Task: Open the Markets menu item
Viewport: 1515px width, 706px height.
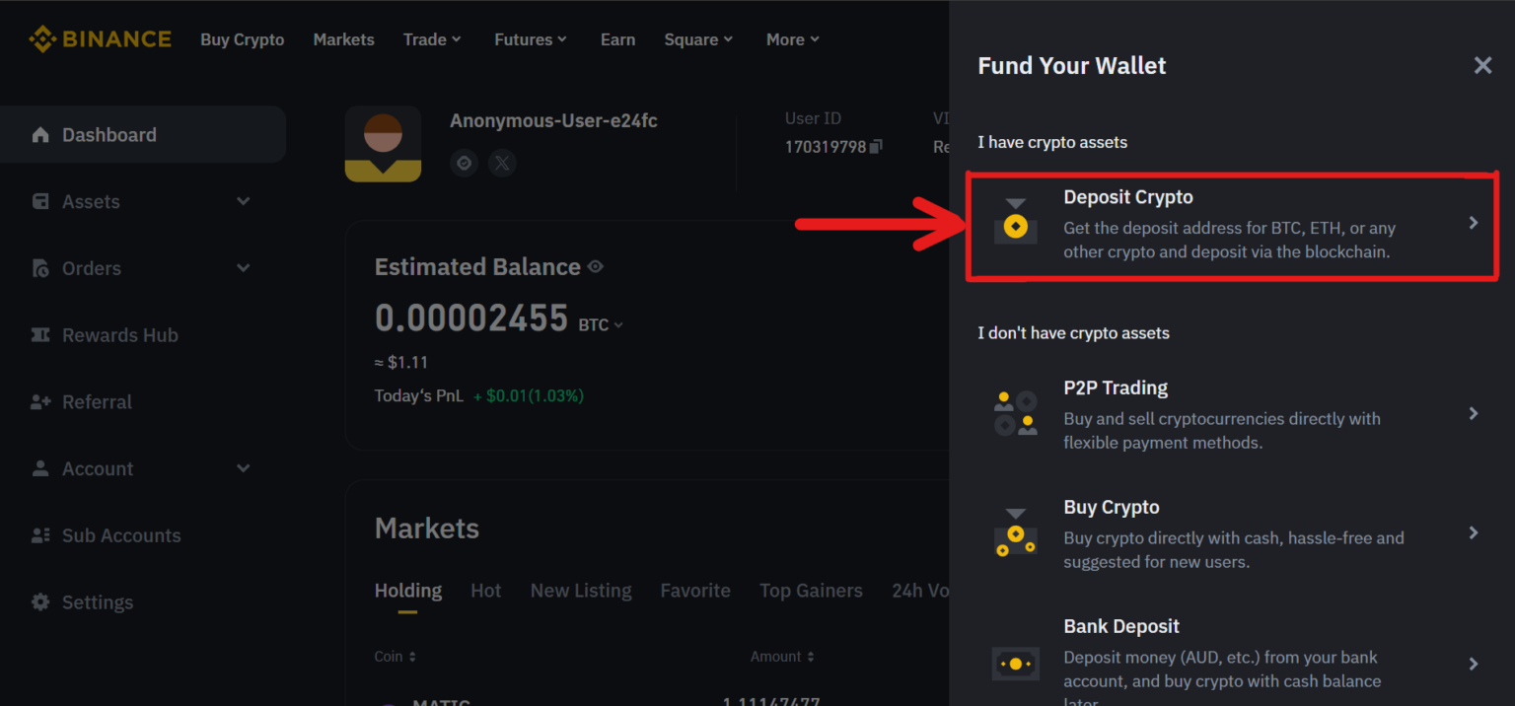Action: tap(343, 39)
